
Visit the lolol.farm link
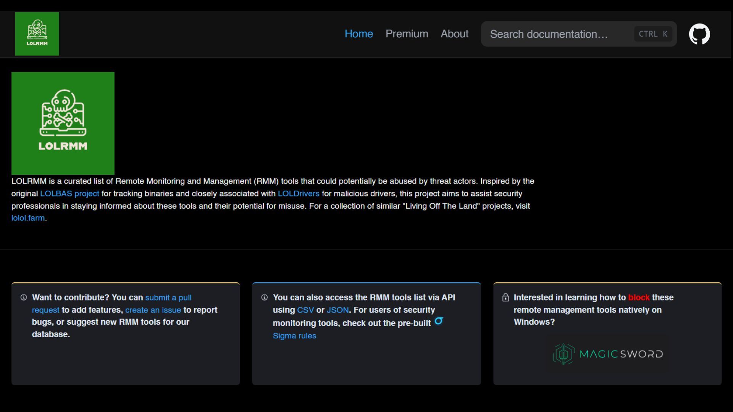coord(28,218)
